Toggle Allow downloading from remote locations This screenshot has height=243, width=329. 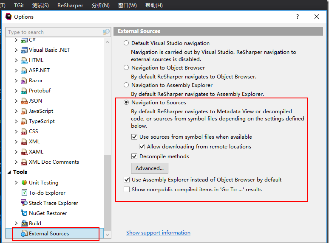142,146
